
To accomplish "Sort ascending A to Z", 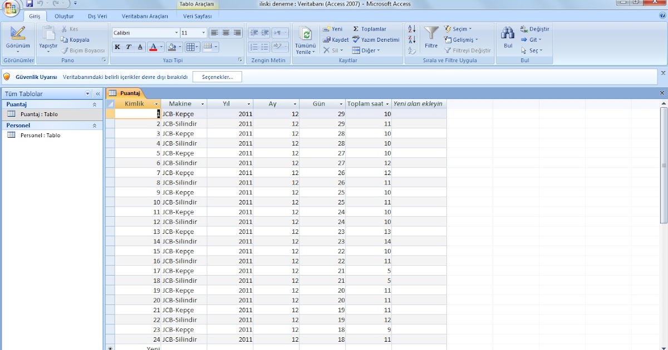I will [412, 29].
